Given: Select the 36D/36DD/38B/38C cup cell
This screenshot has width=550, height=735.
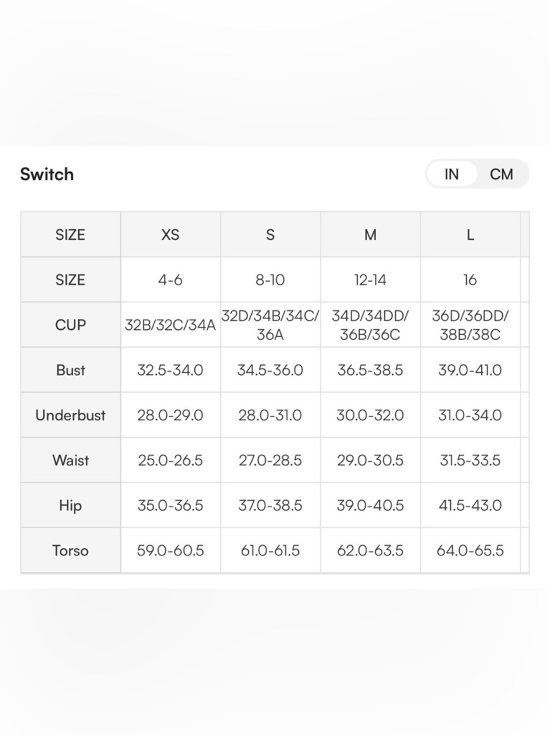Looking at the screenshot, I should (x=470, y=325).
